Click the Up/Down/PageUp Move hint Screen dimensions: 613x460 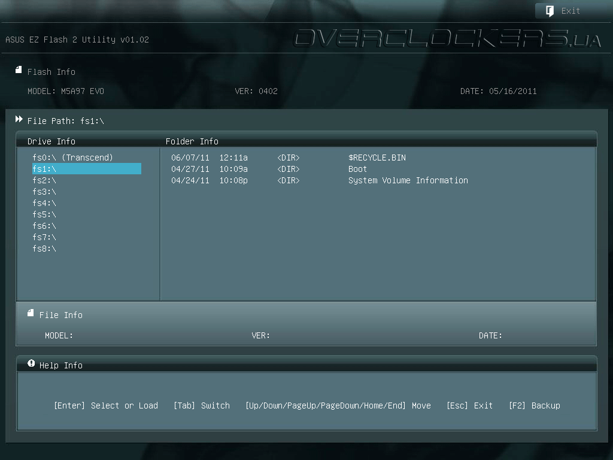pos(338,405)
